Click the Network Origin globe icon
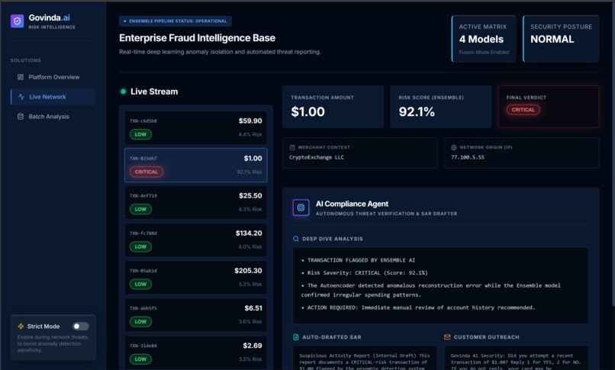This screenshot has height=370, width=615. pyautogui.click(x=454, y=147)
